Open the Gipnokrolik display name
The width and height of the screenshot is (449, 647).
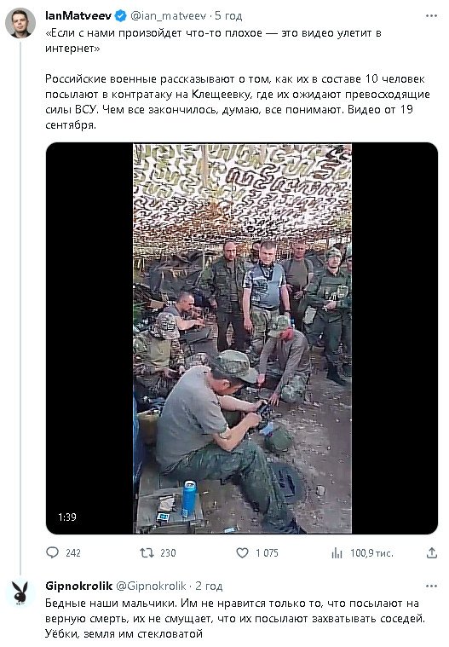point(78,586)
